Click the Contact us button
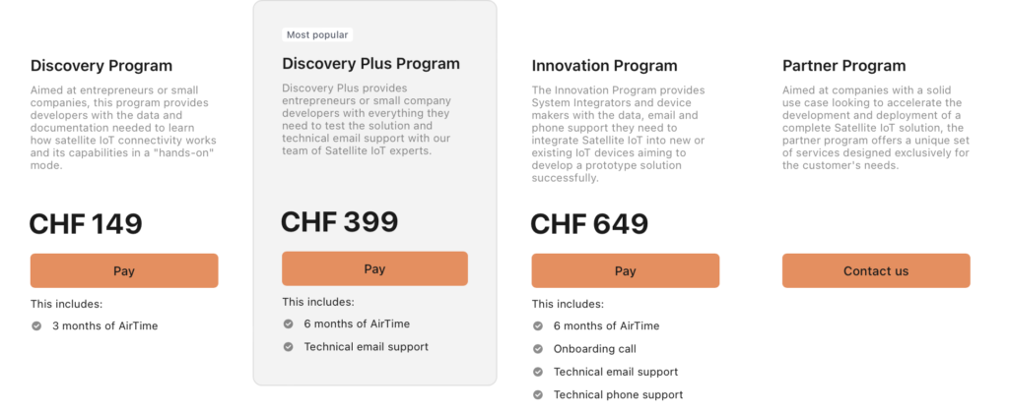Screen dimensions: 1009x412 pyautogui.click(x=876, y=270)
